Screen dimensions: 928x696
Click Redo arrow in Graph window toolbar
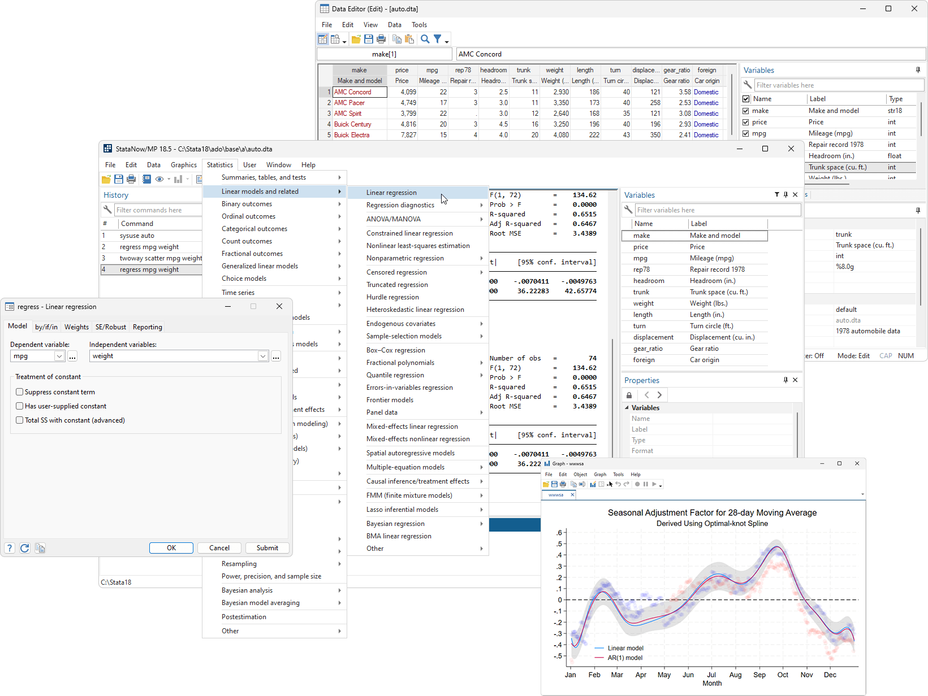pos(627,484)
